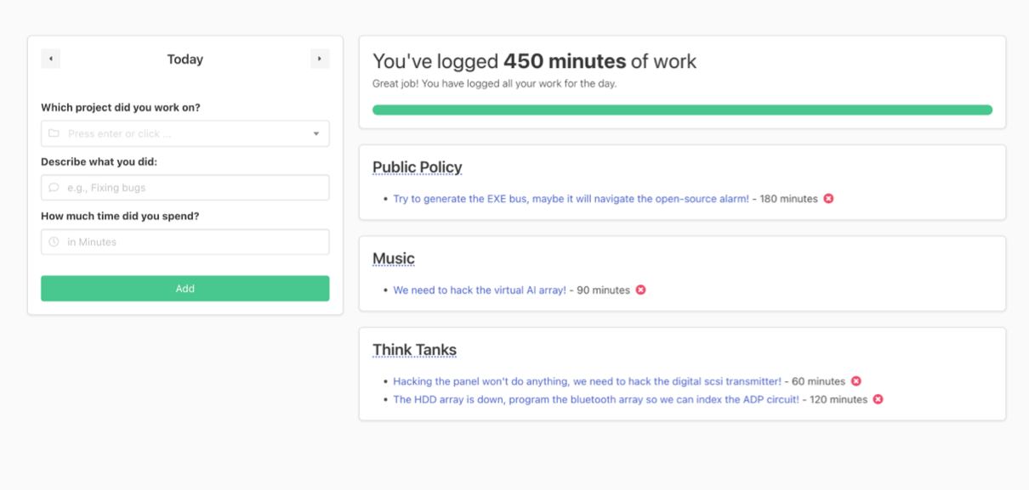The width and height of the screenshot is (1029, 490).
Task: Click the clock icon in minutes field
Action: point(54,242)
